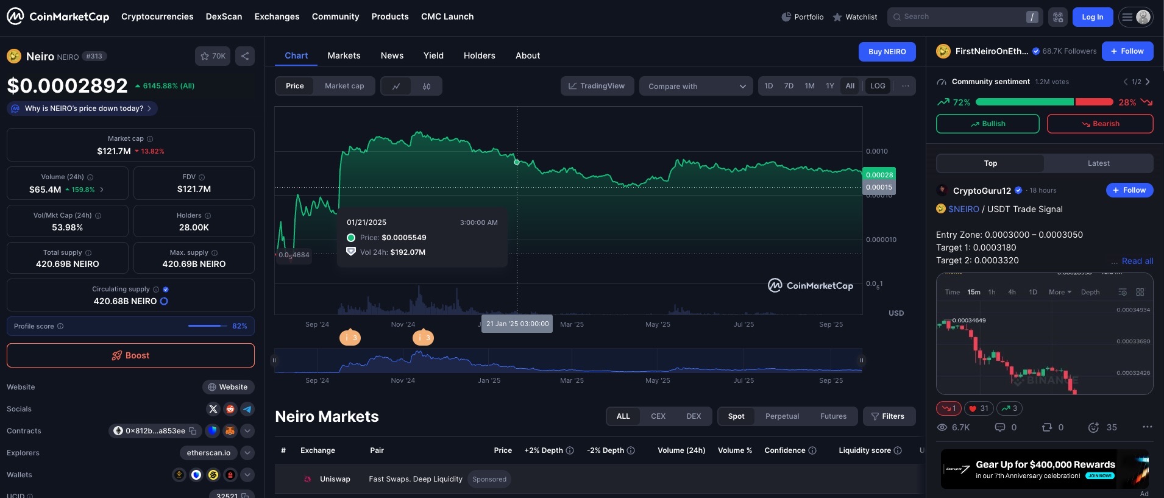Image resolution: width=1164 pixels, height=498 pixels.
Task: Open the X (Twitter) social link
Action: (213, 409)
